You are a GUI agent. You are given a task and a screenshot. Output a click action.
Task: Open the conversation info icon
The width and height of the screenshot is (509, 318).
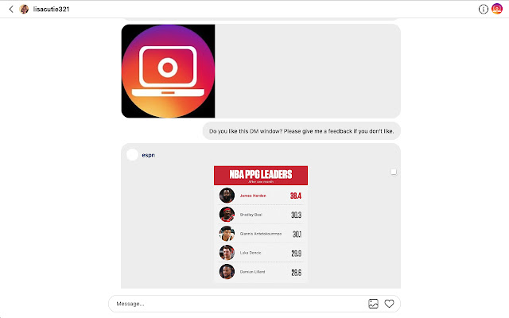point(483,9)
